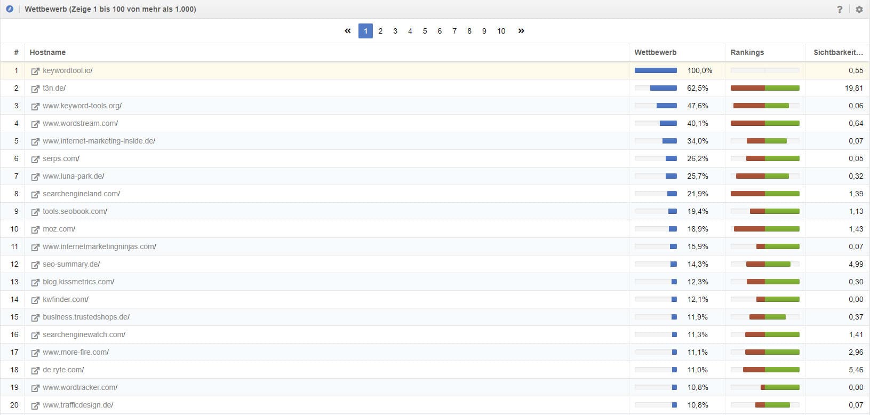This screenshot has width=870, height=415.
Task: Go to page 6
Action: tap(440, 31)
